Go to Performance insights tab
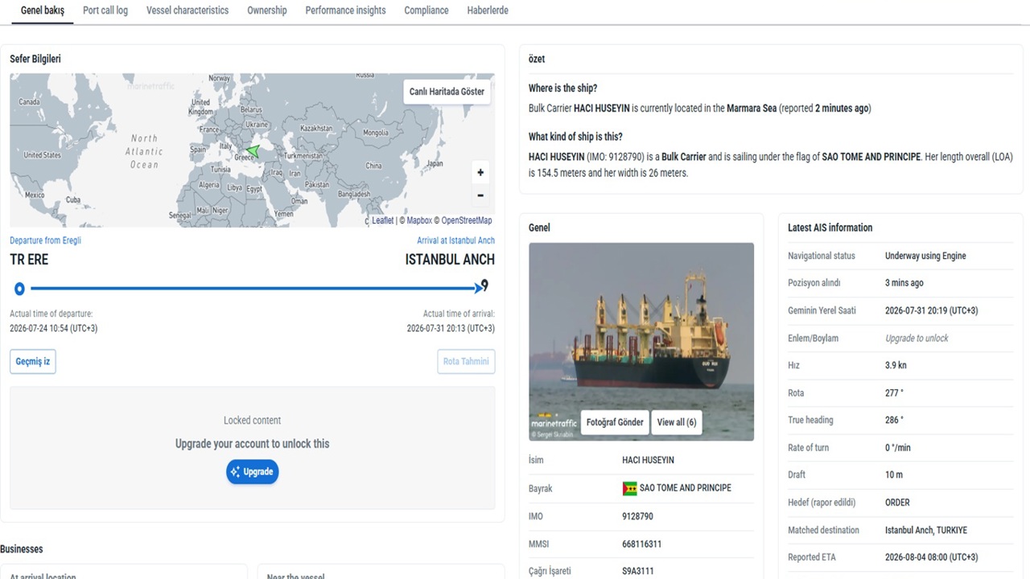The height and width of the screenshot is (579, 1030). pyautogui.click(x=345, y=10)
